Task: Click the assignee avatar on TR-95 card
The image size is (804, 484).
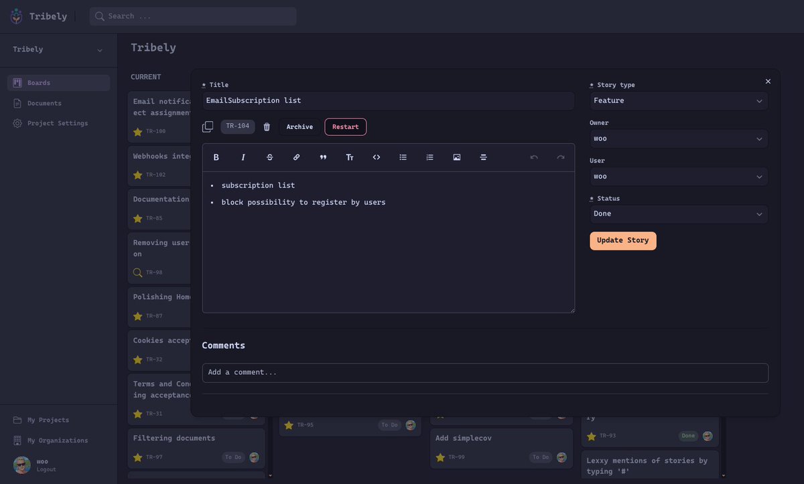Action: [x=410, y=425]
